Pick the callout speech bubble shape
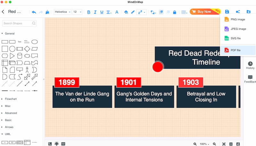Screen dimensions: 256x146 (20, 70)
